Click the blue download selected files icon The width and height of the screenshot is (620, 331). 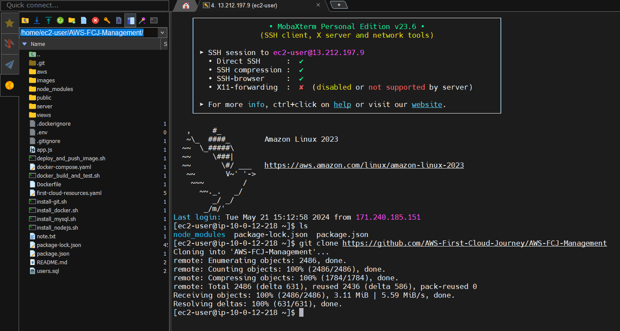tap(37, 20)
